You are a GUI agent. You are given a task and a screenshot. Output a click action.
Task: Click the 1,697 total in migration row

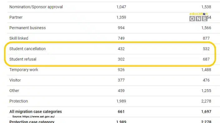(206, 112)
